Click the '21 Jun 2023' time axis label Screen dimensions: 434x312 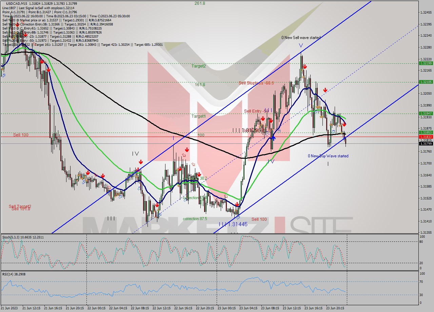9,308
